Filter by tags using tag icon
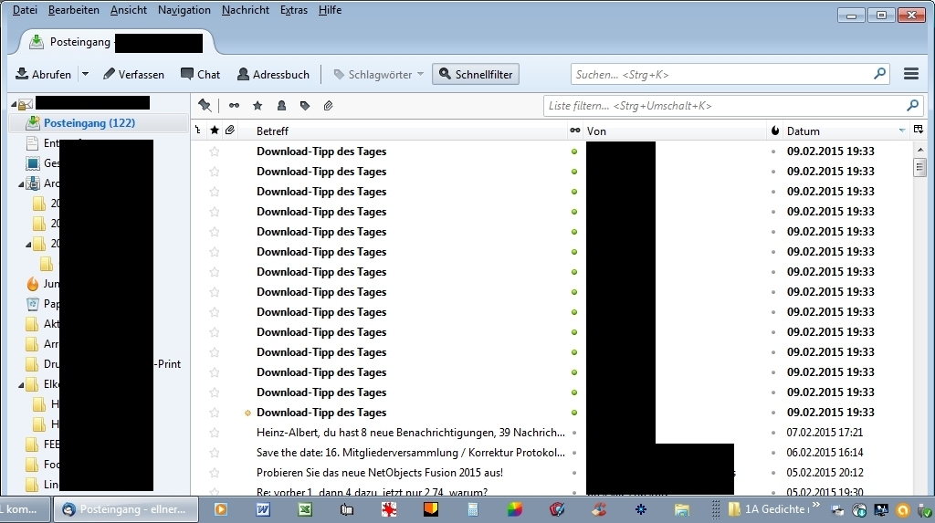The image size is (935, 523). pos(305,106)
